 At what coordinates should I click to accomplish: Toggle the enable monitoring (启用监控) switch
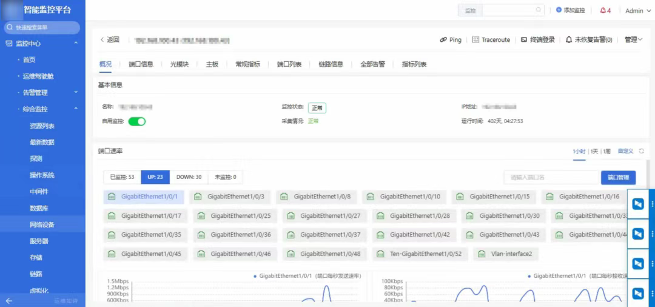pyautogui.click(x=137, y=121)
